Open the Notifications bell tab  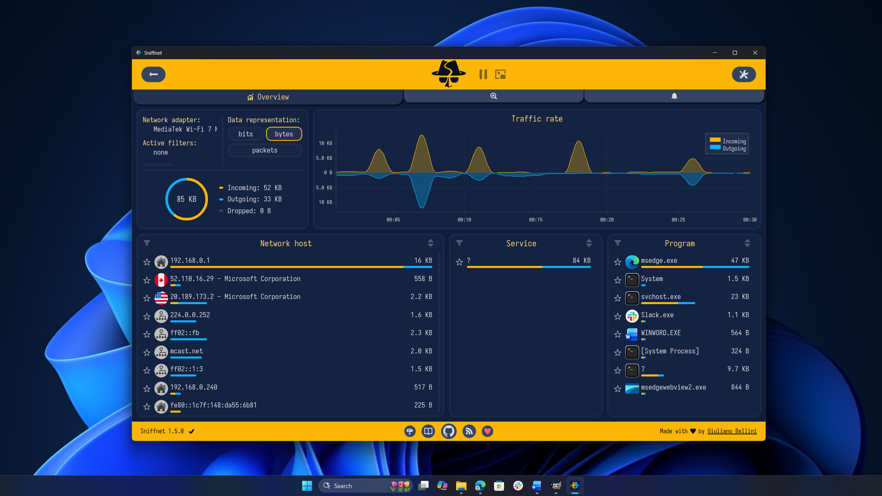(x=674, y=96)
